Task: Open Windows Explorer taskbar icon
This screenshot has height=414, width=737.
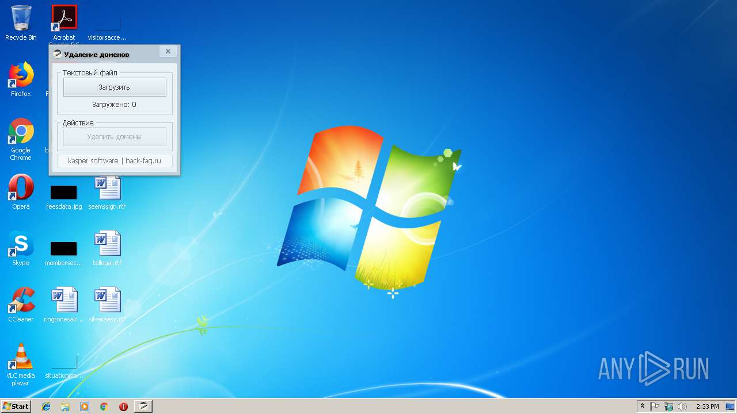Action: click(65, 407)
